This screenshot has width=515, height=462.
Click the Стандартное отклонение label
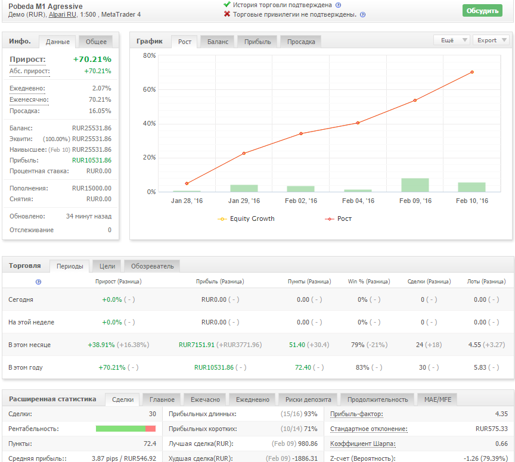point(368,429)
